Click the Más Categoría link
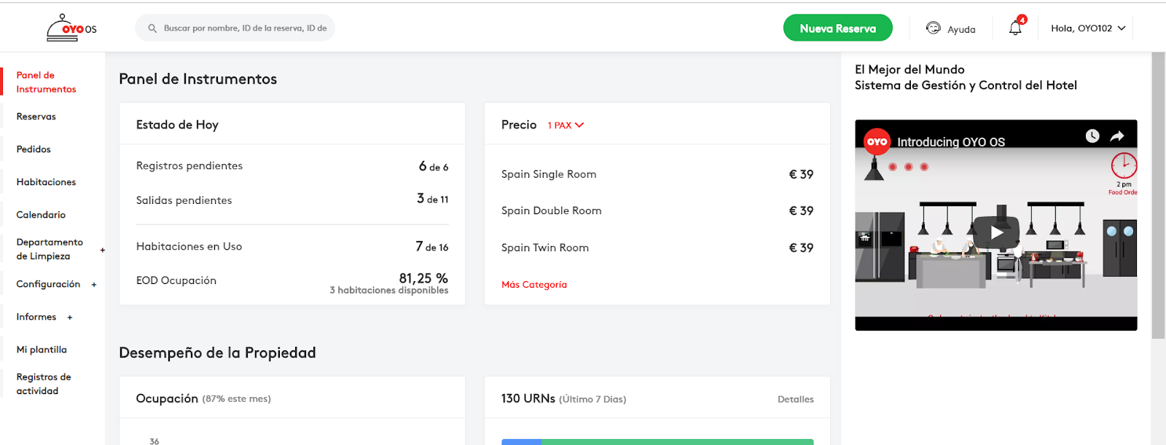 click(534, 285)
